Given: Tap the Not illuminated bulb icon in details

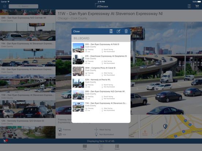Looking at the screenshot, I should tap(96, 134).
